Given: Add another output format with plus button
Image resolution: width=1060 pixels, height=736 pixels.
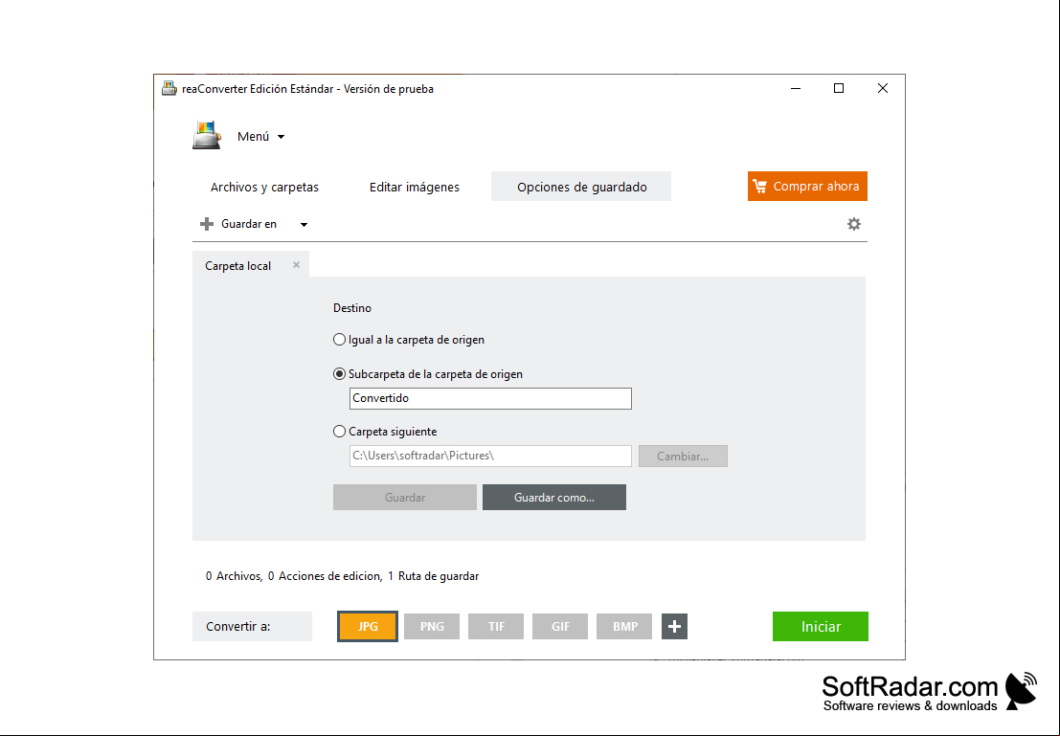Looking at the screenshot, I should [674, 627].
